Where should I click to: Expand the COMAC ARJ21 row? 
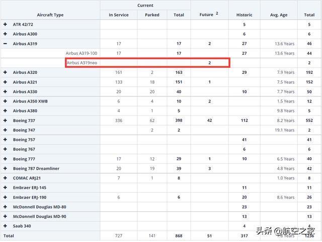pyautogui.click(x=6, y=178)
